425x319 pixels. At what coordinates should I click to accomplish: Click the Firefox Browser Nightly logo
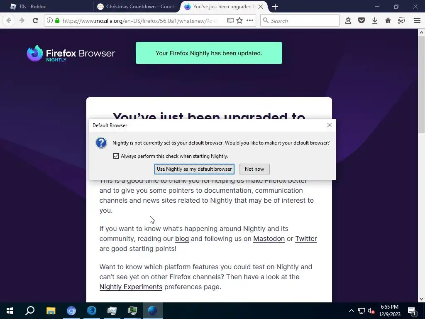pos(71,54)
